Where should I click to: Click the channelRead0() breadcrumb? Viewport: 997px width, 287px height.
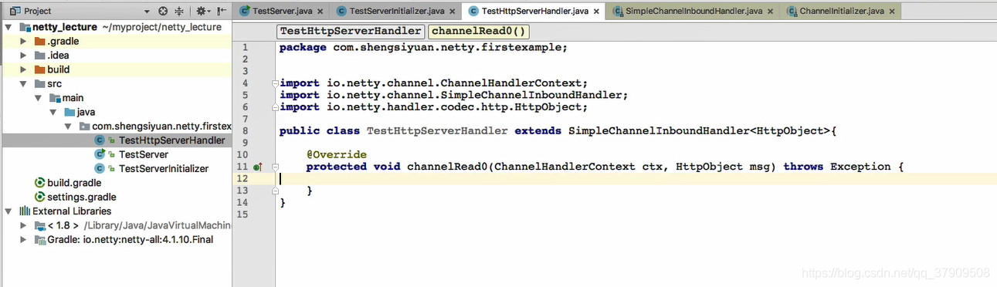(x=479, y=32)
